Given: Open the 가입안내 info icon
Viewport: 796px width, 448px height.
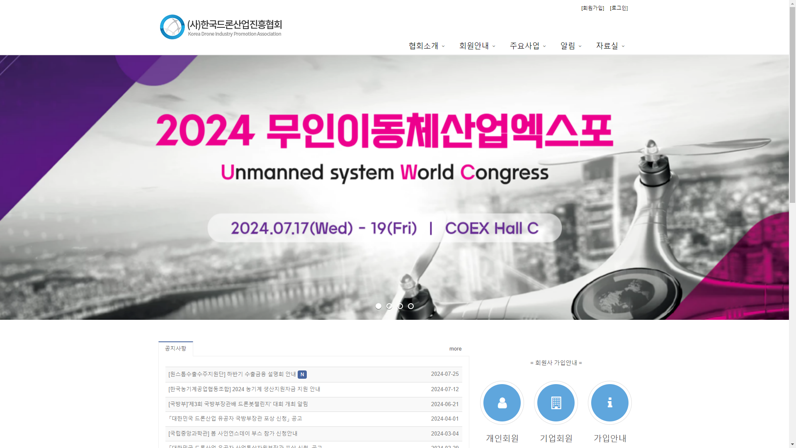Looking at the screenshot, I should [609, 403].
